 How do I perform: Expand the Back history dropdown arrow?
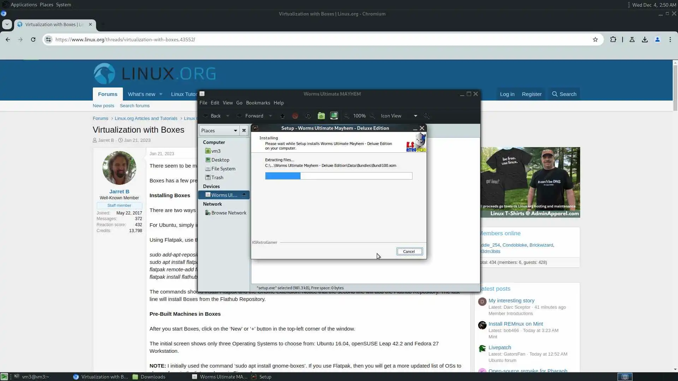pos(228,116)
